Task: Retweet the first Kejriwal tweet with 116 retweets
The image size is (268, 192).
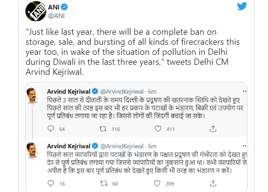Action: [103, 129]
